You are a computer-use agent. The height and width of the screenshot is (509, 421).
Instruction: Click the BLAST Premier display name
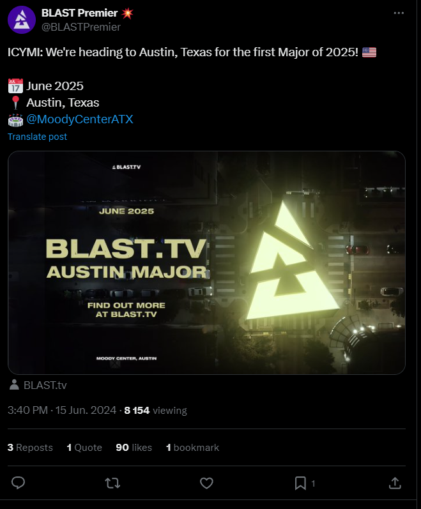[x=79, y=13]
